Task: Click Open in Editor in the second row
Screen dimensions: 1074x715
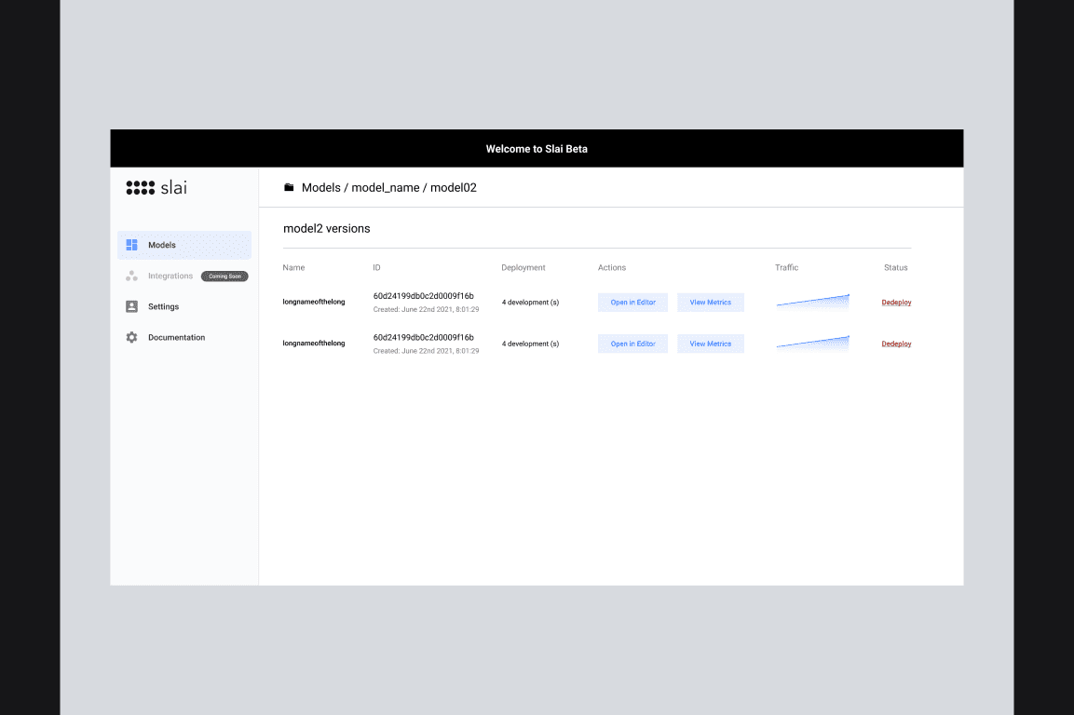Action: (x=632, y=344)
